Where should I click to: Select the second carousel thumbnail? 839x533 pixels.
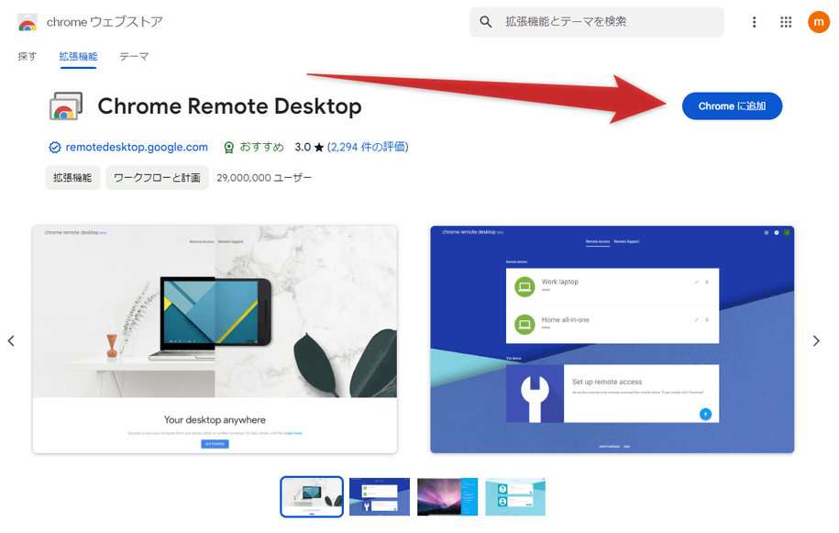tap(380, 496)
